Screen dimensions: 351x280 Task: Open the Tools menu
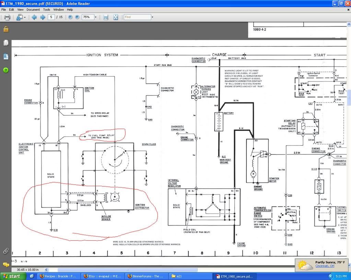[47, 10]
